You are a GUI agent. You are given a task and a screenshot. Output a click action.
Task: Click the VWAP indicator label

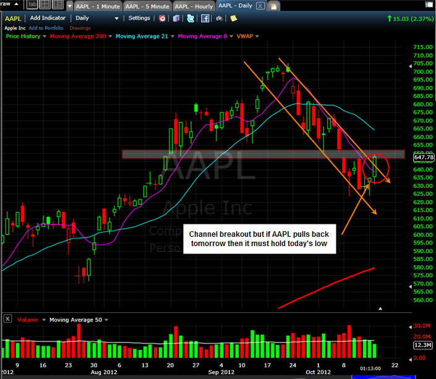(245, 36)
